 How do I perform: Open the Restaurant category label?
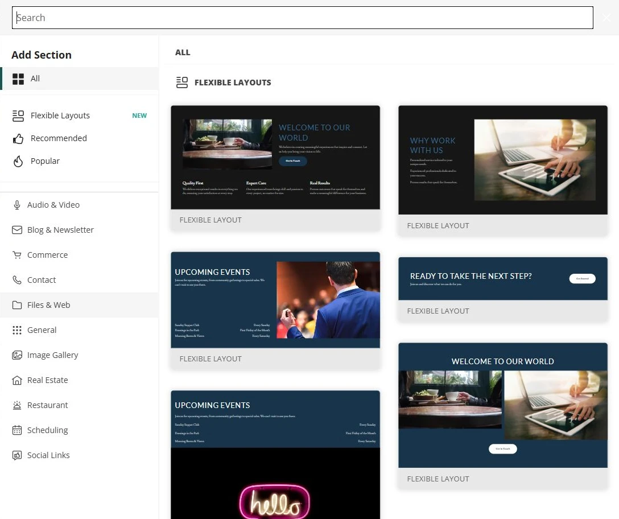point(47,405)
